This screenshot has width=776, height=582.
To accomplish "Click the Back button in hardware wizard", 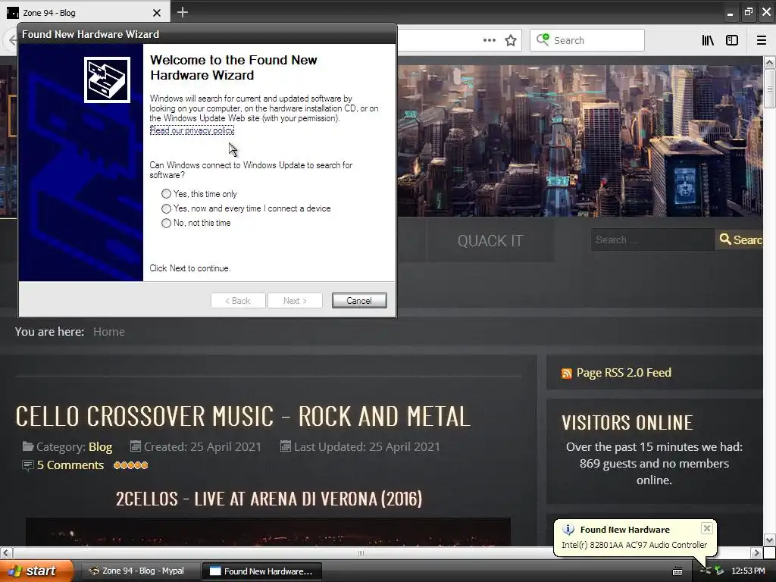I will [x=238, y=300].
